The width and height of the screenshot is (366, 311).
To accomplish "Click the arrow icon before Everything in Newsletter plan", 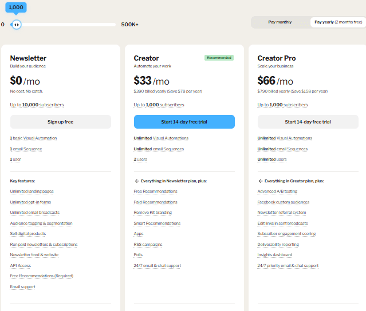I will [x=137, y=181].
